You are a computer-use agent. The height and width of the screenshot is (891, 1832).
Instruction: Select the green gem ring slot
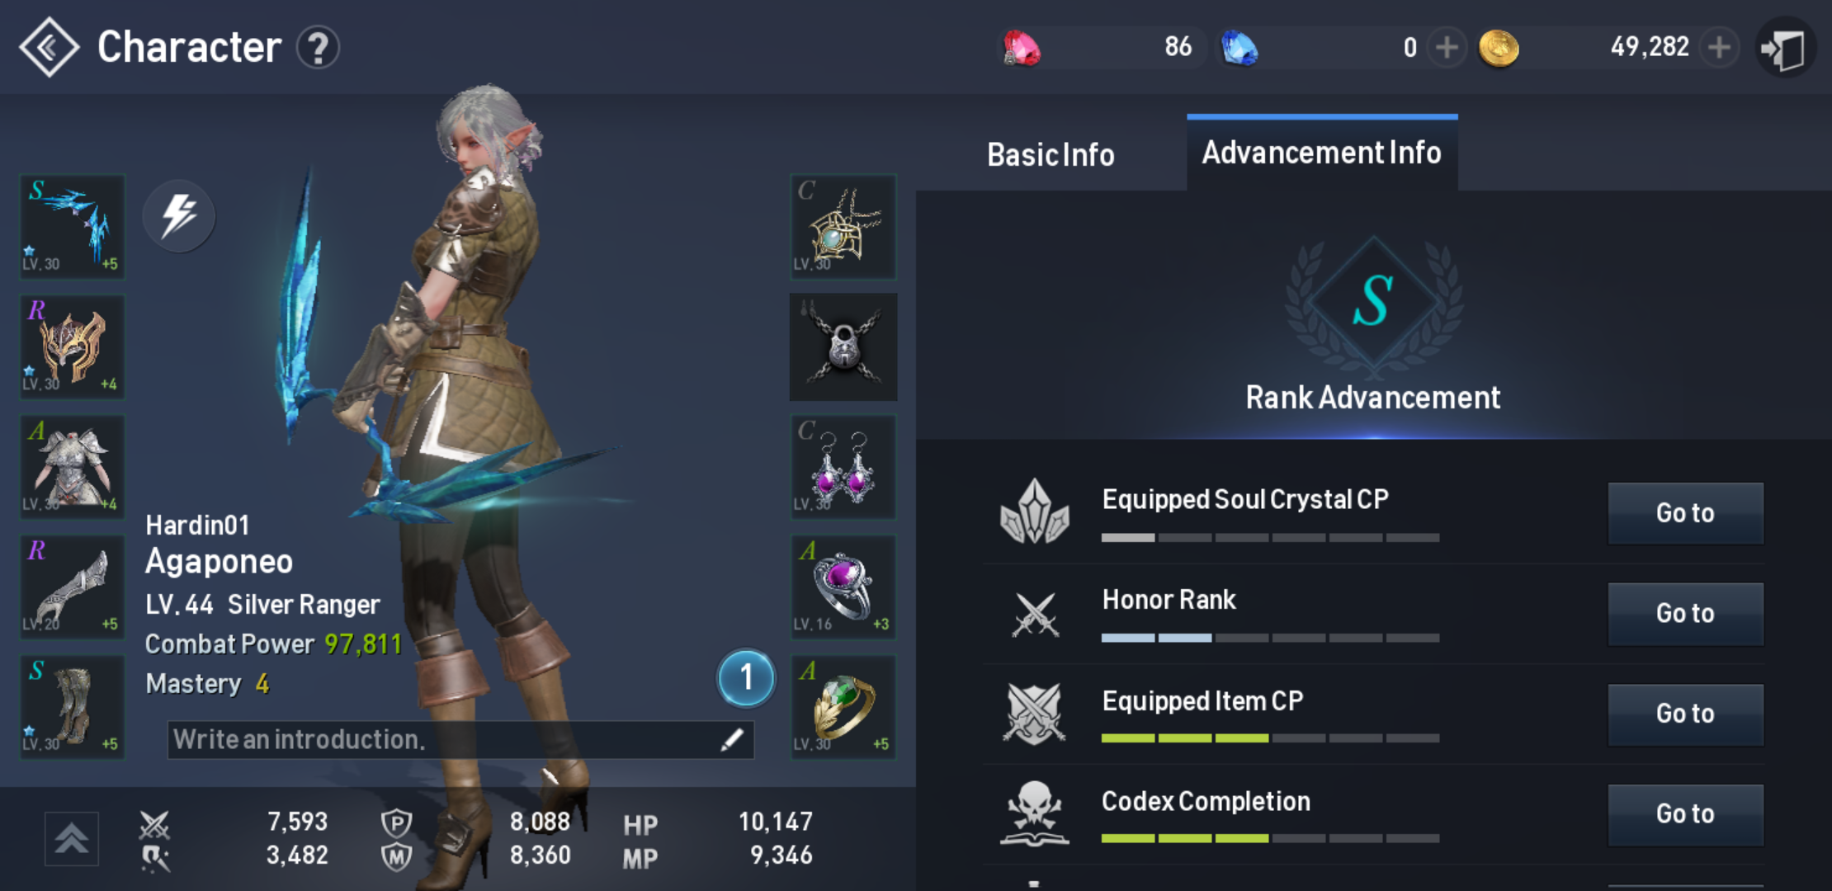tap(843, 707)
